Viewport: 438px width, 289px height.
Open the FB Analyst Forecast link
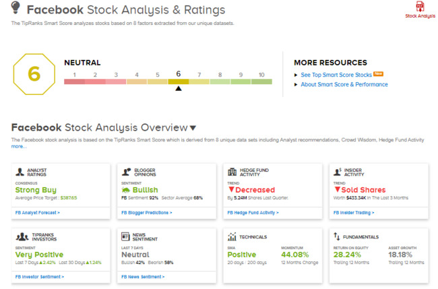pos(37,212)
